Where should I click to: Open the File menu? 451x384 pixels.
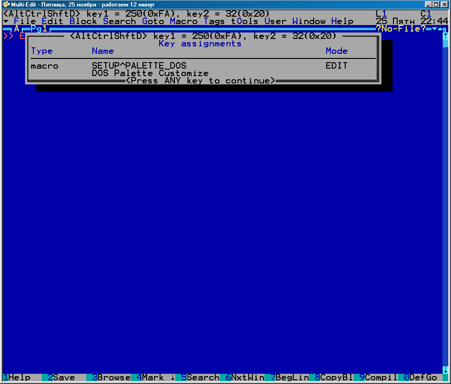click(25, 21)
